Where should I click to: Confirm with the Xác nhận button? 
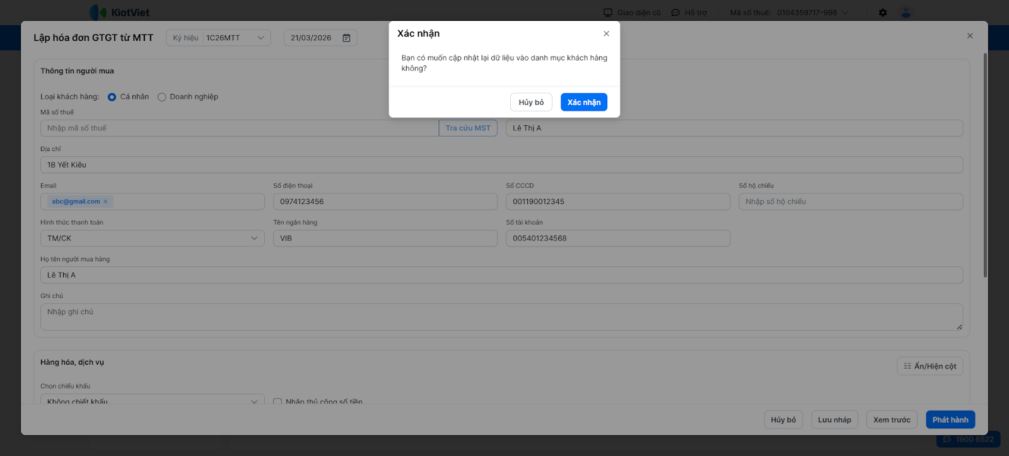(x=583, y=103)
